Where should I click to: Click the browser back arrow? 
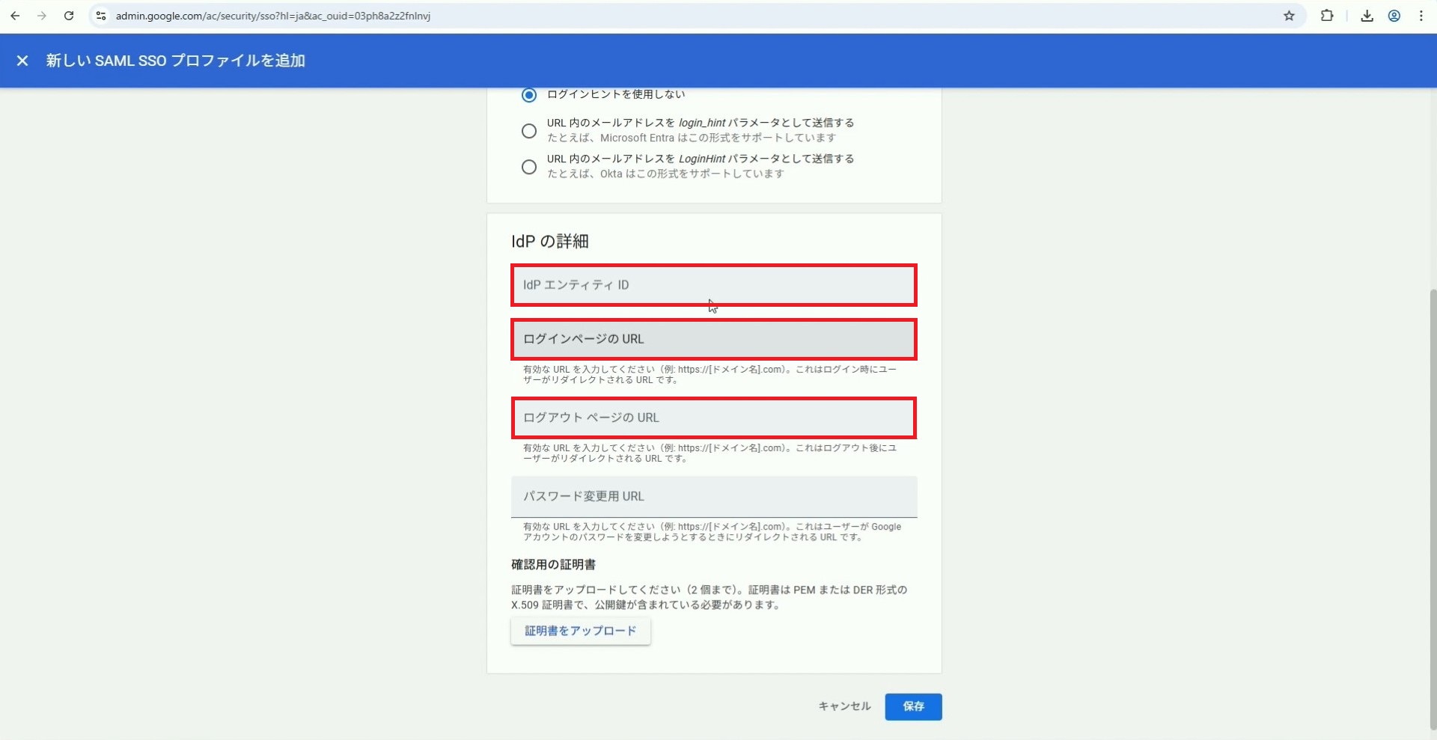pos(15,16)
